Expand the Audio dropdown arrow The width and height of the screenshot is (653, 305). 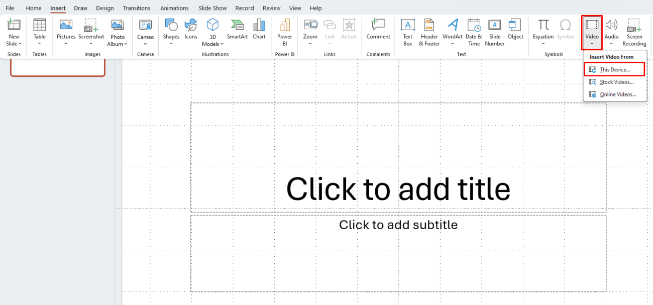pyautogui.click(x=611, y=44)
